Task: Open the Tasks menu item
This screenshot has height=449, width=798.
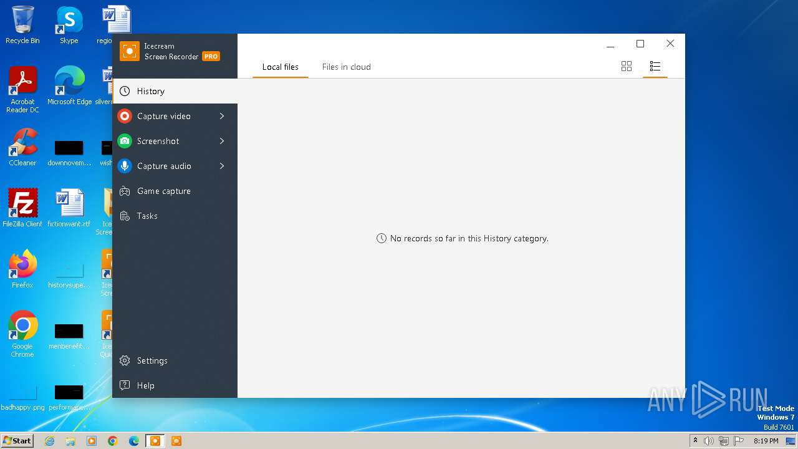Action: [175, 216]
